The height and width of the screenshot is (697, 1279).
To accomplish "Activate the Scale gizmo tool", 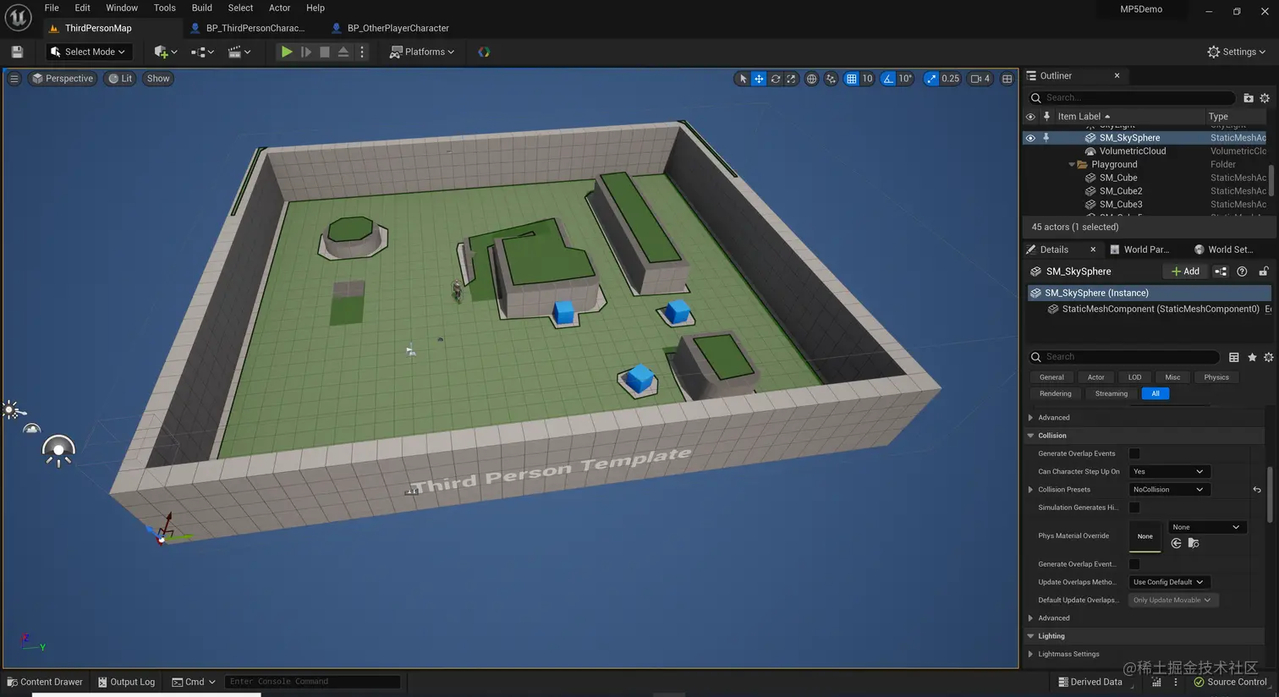I will tap(791, 79).
